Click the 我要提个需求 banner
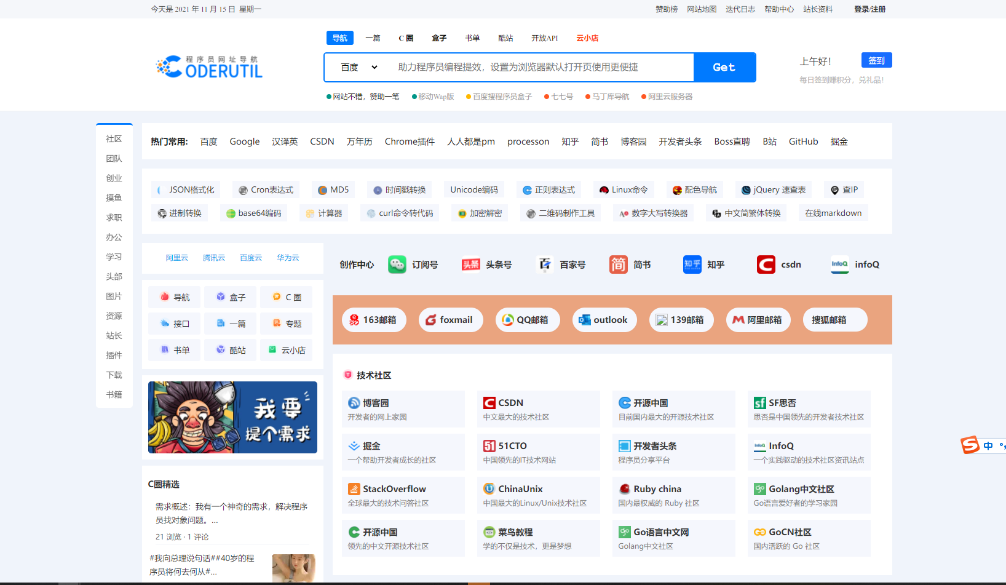This screenshot has width=1006, height=585. [232, 417]
